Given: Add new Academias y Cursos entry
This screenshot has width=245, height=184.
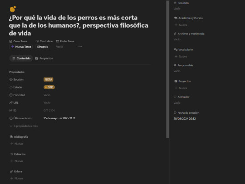Looking at the screenshot, I should tap(181, 25).
